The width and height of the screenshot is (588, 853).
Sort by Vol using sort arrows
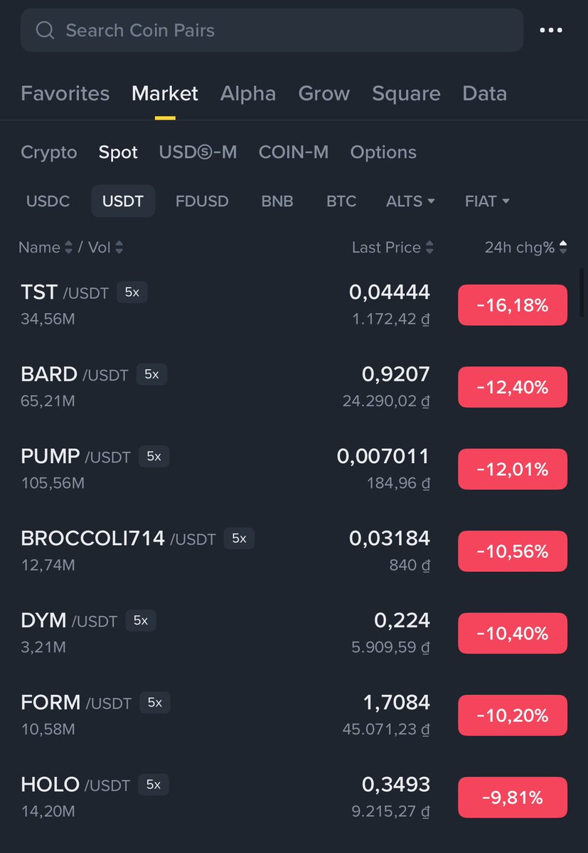[x=119, y=248]
